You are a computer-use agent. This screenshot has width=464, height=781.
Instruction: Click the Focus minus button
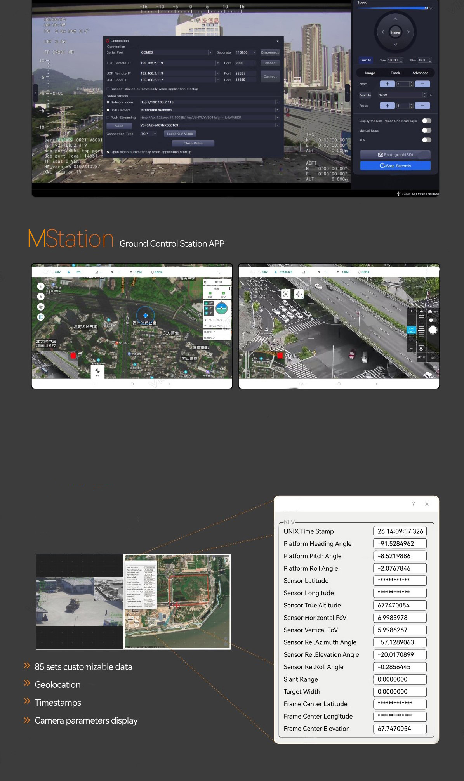point(422,106)
